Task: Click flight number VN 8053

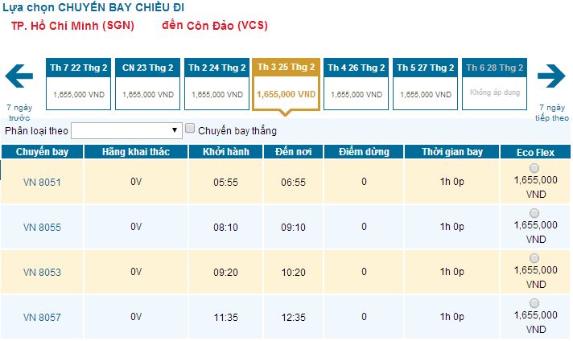Action: [43, 273]
